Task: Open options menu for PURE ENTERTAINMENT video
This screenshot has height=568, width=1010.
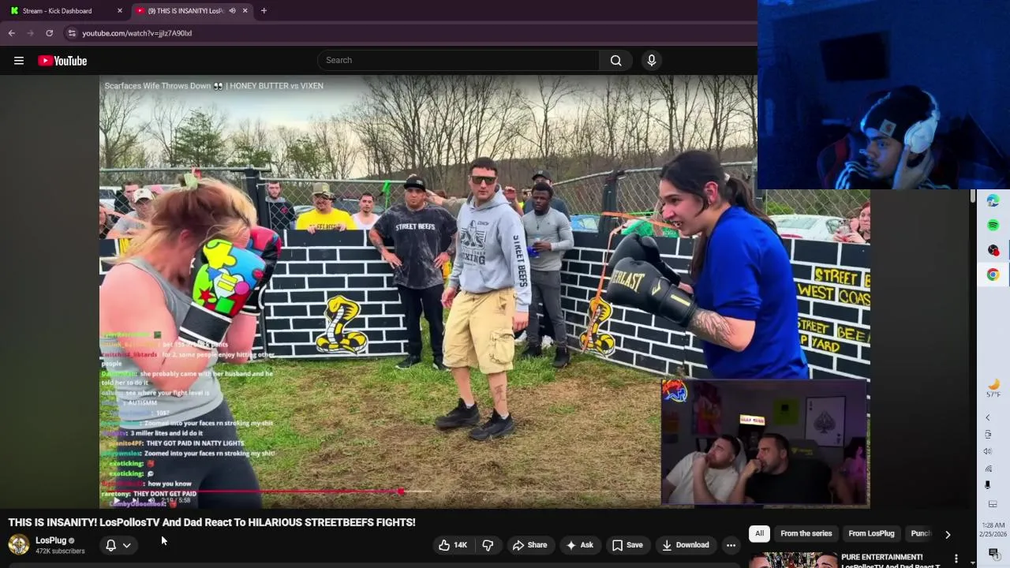Action: 956,559
